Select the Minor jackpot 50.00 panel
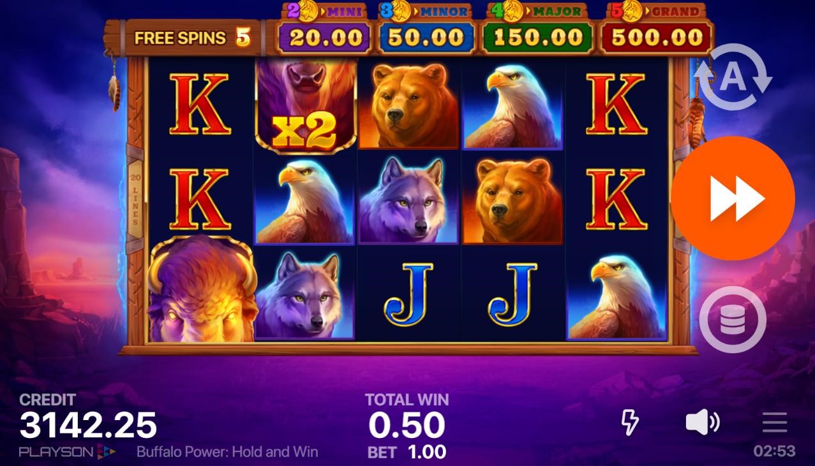The width and height of the screenshot is (815, 466). pyautogui.click(x=426, y=29)
